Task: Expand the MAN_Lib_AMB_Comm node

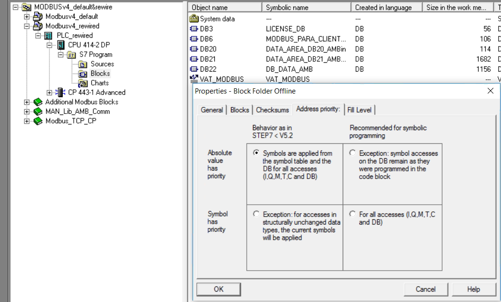Action: click(27, 112)
